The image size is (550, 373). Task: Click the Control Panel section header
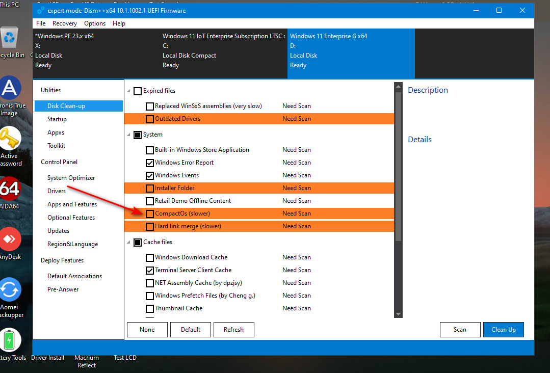tap(59, 162)
